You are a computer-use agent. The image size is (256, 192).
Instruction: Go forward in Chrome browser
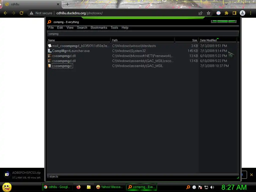pos(13,13)
